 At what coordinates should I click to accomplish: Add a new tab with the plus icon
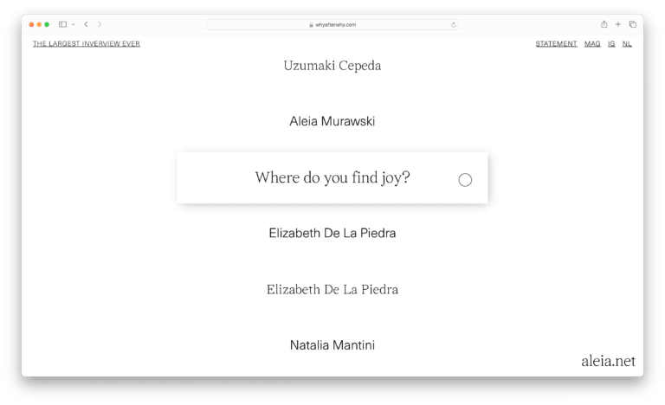[x=618, y=24]
